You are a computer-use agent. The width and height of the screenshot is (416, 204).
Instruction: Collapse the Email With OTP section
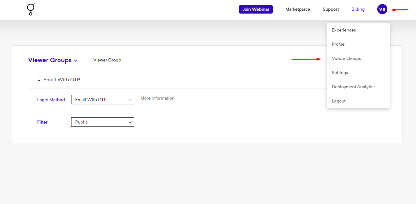pyautogui.click(x=39, y=80)
